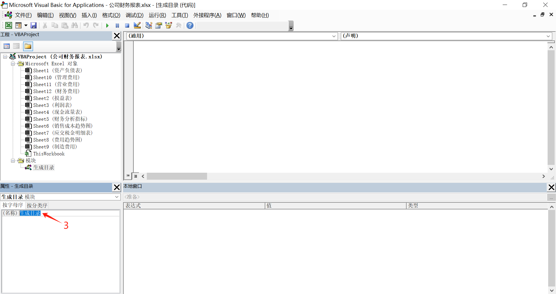Click the Insert UserForm toolbar icon
This screenshot has width=556, height=294.
click(18, 25)
